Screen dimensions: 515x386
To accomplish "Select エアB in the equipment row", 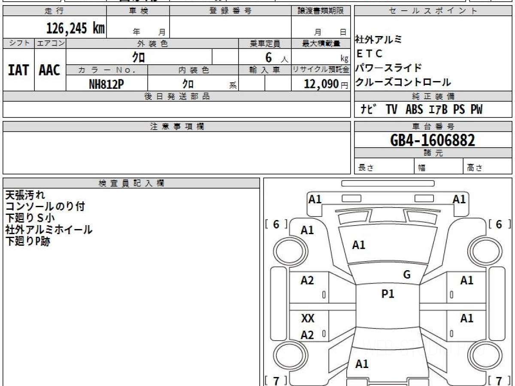I will pyautogui.click(x=438, y=110).
